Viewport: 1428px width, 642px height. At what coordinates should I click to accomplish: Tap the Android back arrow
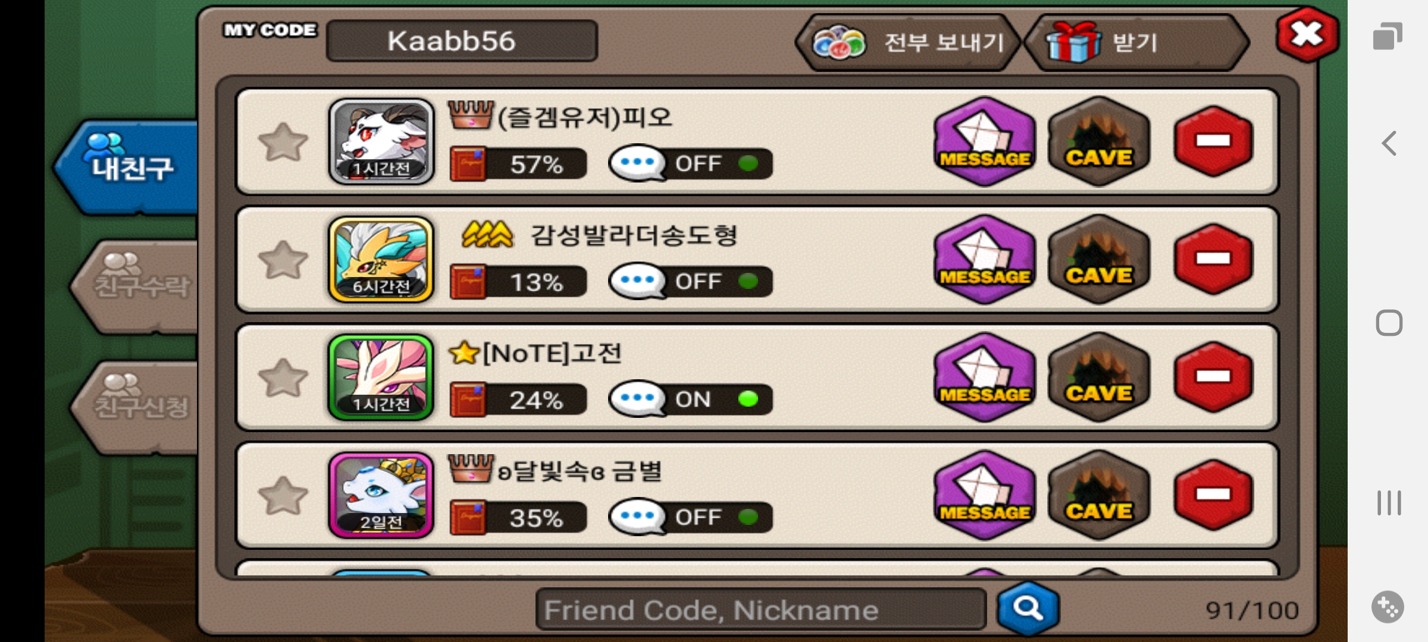1389,143
